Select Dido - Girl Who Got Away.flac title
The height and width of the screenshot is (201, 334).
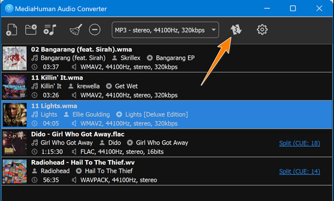coord(78,134)
